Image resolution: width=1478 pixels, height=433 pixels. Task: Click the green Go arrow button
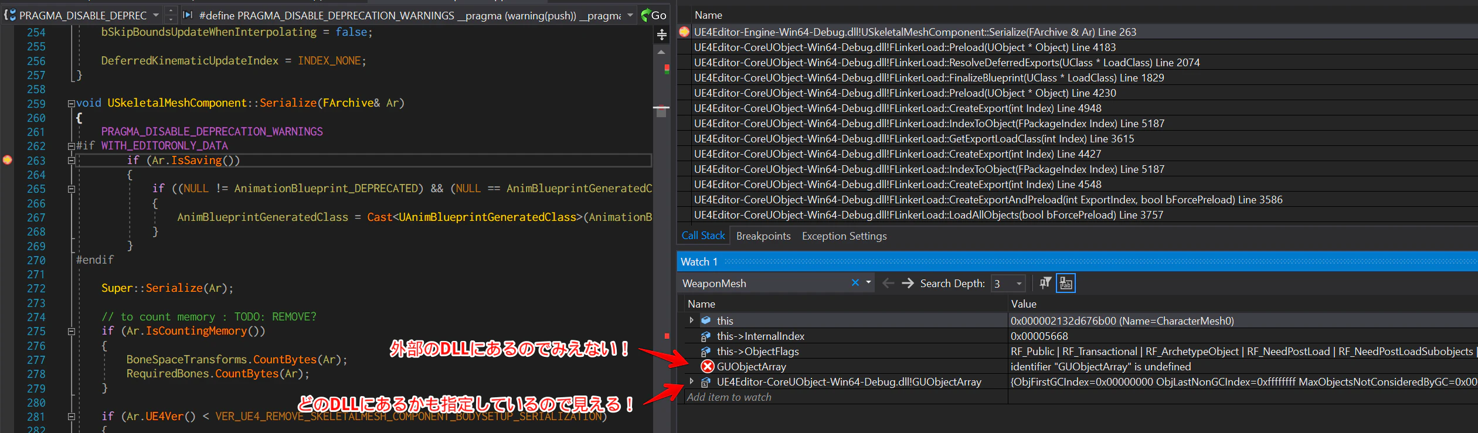(x=653, y=15)
